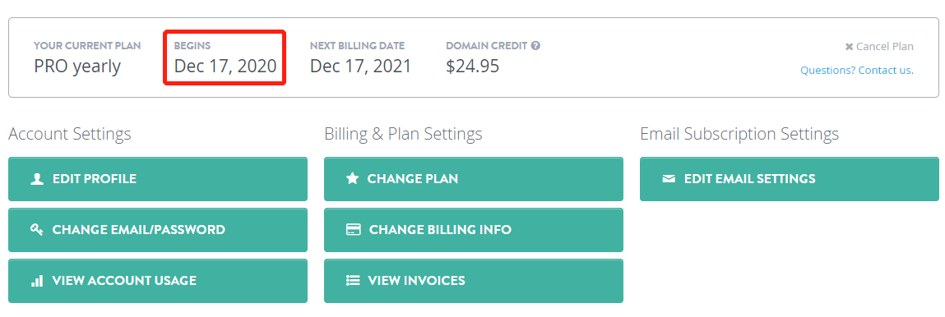The width and height of the screenshot is (945, 317).
Task: Click the person icon on Edit Profile
Action: point(37,179)
